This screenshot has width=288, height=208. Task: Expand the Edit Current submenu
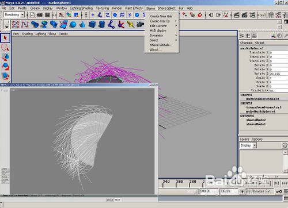[x=162, y=26]
